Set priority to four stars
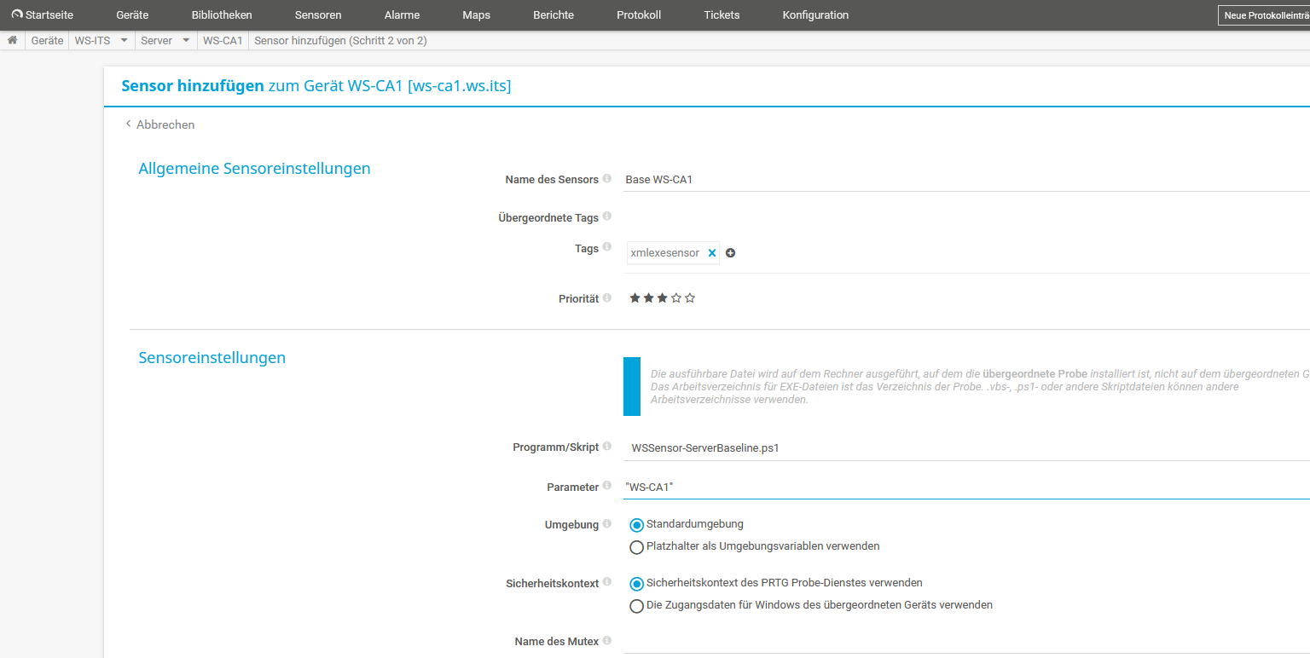Screen dimensions: 1310x658 click(x=676, y=298)
